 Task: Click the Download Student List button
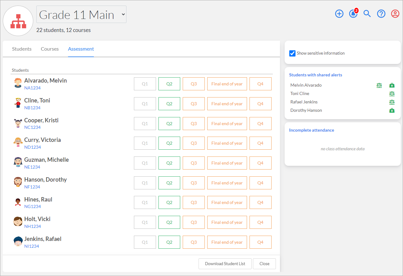coord(225,264)
